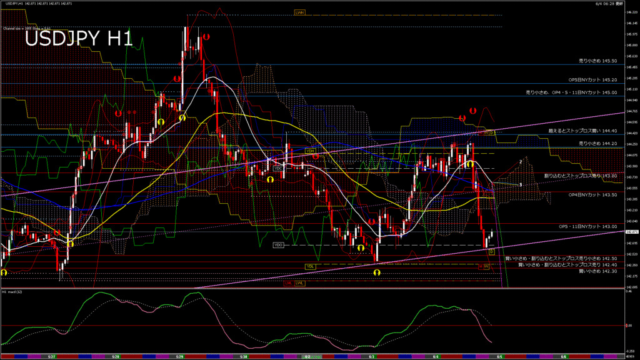This screenshot has width=640, height=360.
Task: Click the yellow D pivot tag below latest candles
Action: pyautogui.click(x=492, y=252)
